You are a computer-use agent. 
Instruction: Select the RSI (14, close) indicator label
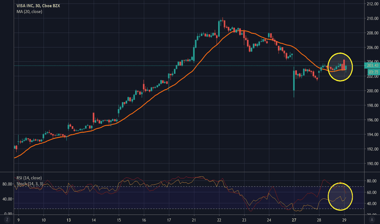(29, 178)
